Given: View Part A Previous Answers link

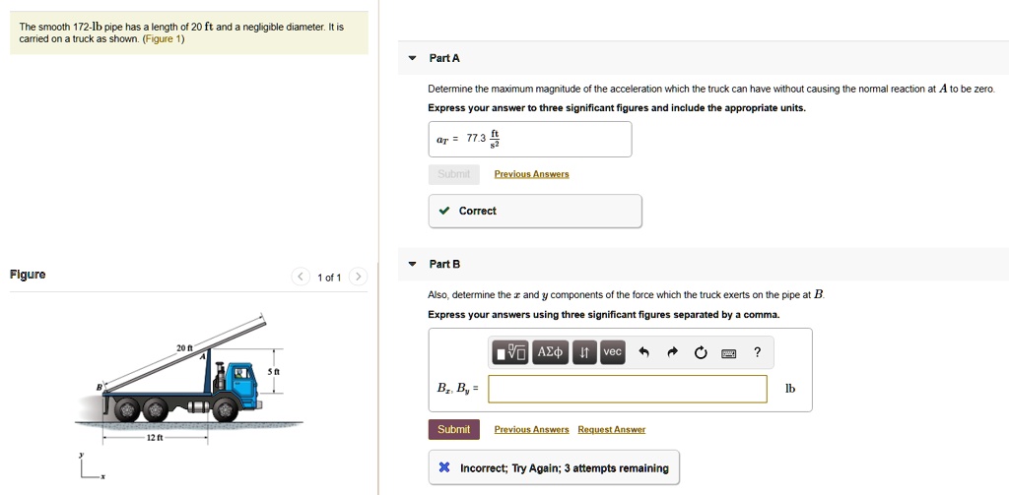Looking at the screenshot, I should (x=531, y=174).
